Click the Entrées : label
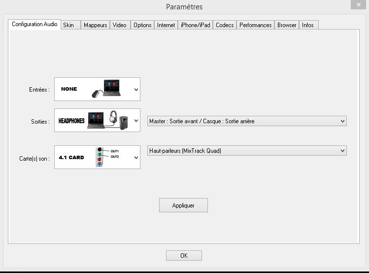The width and height of the screenshot is (369, 273). [39, 90]
